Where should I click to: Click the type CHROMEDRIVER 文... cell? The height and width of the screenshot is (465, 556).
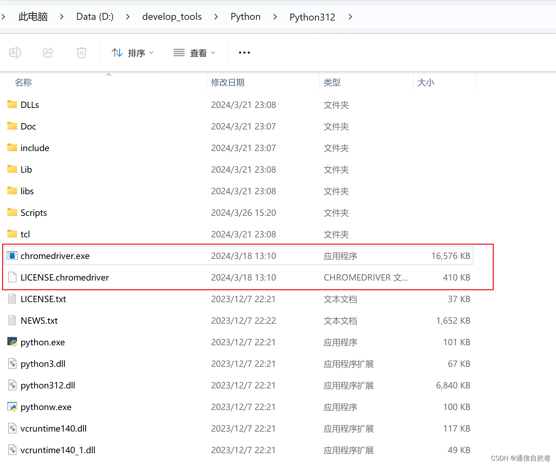point(366,277)
